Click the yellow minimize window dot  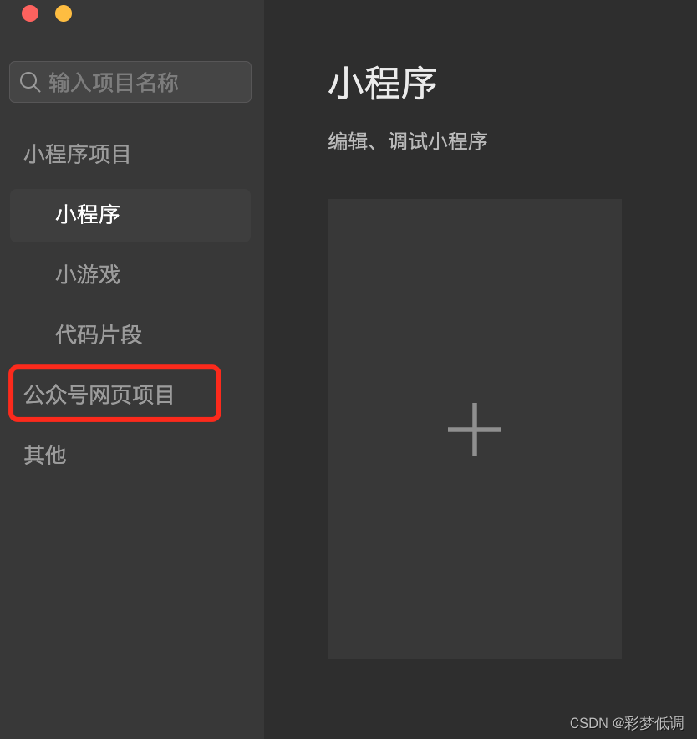(x=64, y=13)
